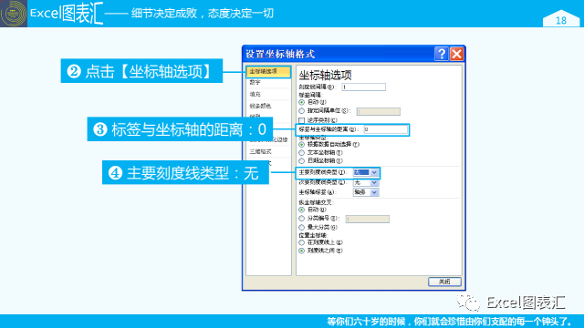
Task: Open the 次要刻度线类型 dropdown
Action: [x=374, y=182]
